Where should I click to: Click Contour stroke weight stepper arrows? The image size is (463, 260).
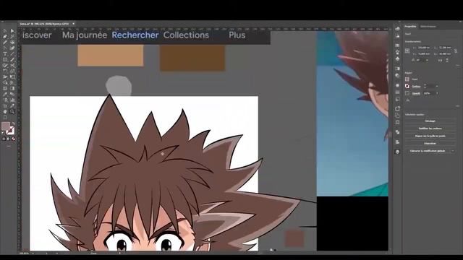click(x=425, y=86)
